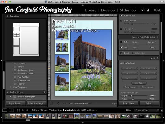Choose the 5x8 Contact Sheet template
The height and width of the screenshot is (124, 165).
coord(25,73)
